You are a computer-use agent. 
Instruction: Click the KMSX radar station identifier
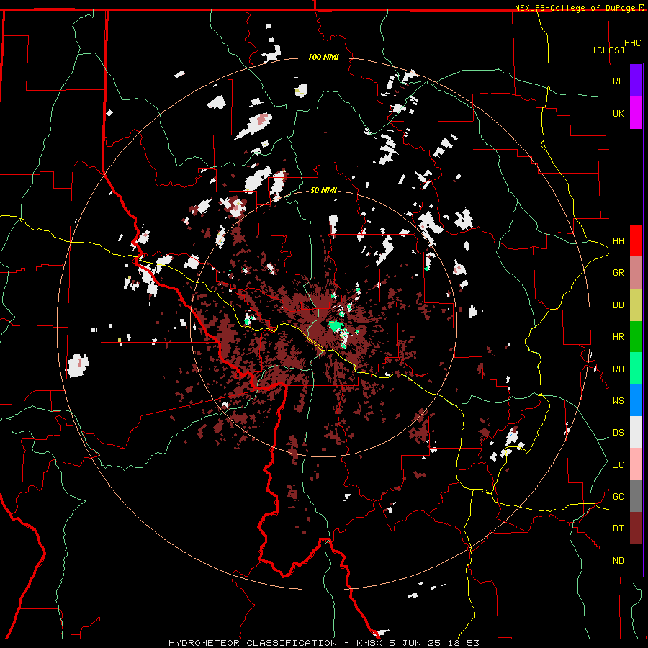(369, 643)
